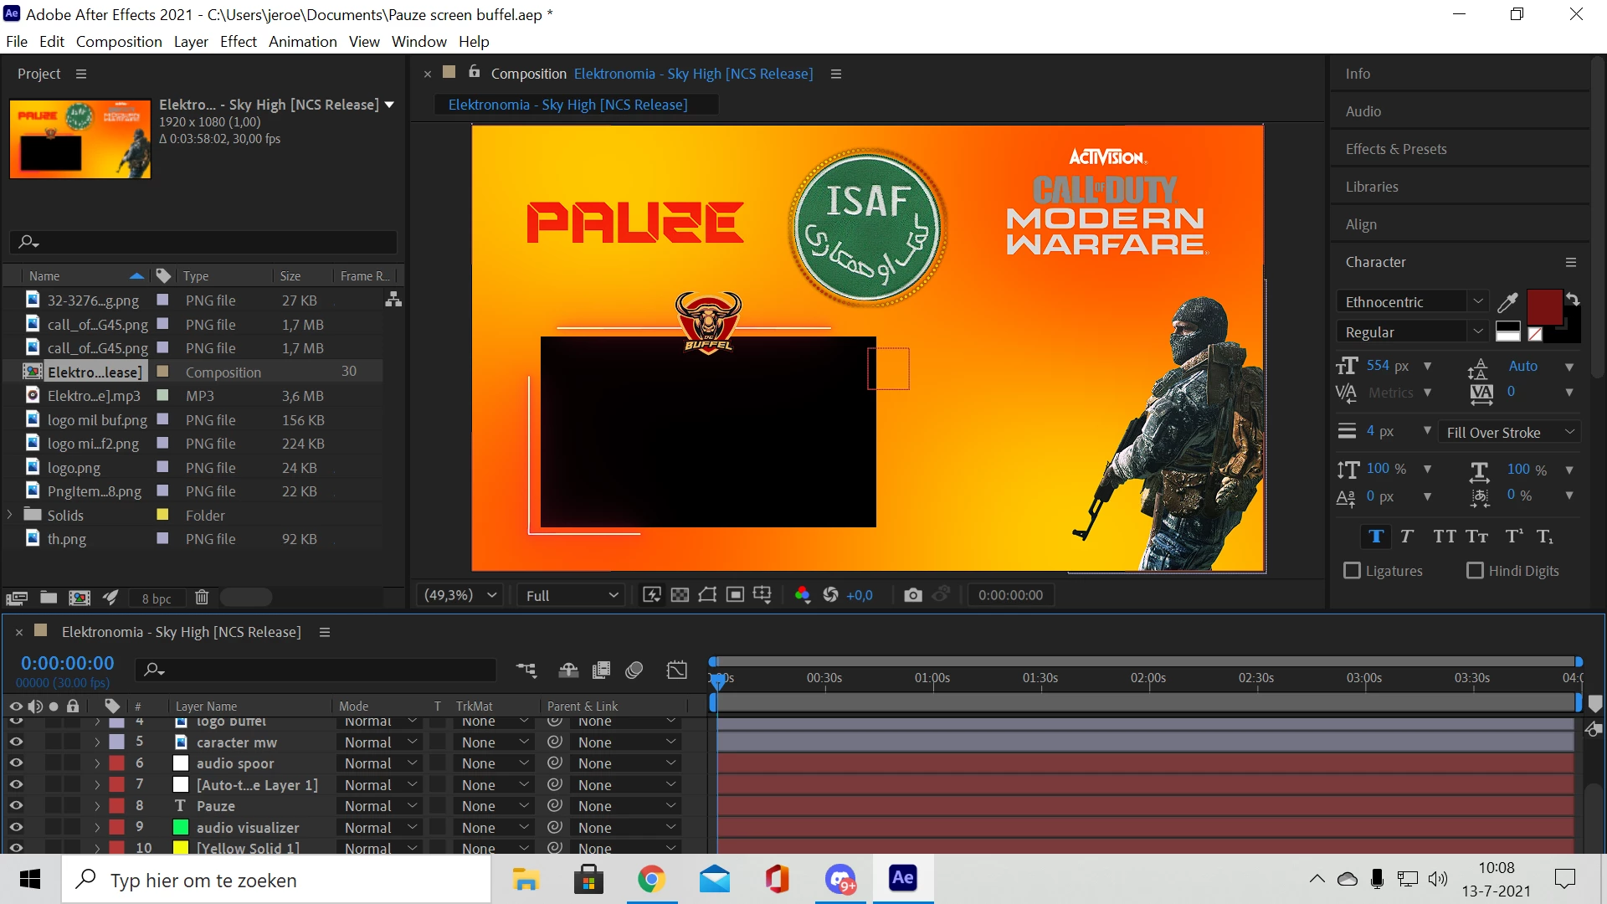
Task: Create a new composition from Project panel footer
Action: (x=80, y=598)
